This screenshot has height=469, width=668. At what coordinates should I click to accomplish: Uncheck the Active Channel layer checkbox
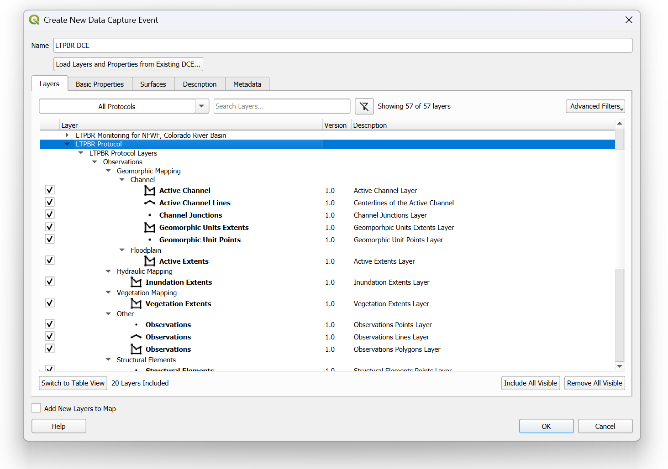[x=50, y=190]
